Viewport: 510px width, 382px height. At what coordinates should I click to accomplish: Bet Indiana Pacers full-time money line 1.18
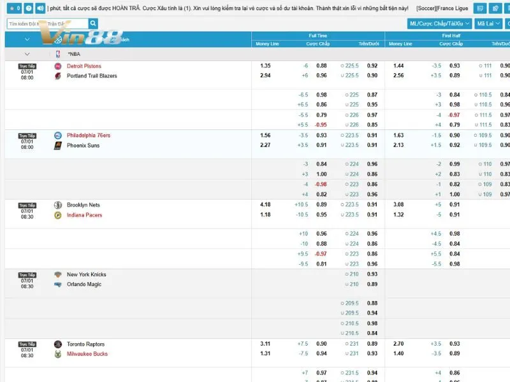point(265,215)
